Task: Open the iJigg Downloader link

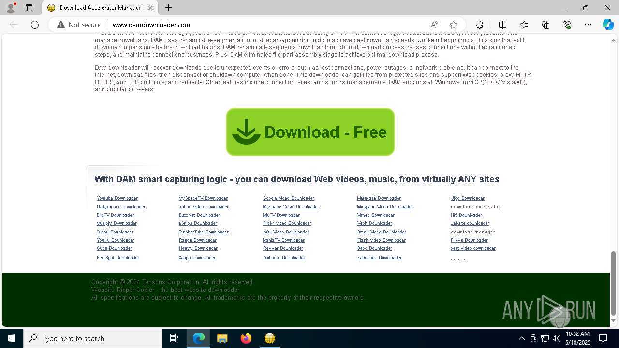Action: point(468,198)
